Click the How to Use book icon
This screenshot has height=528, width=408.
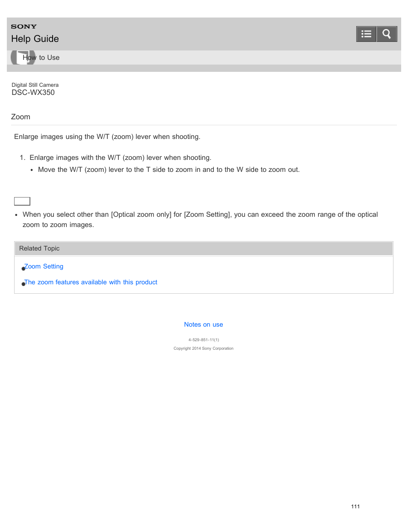[23, 57]
